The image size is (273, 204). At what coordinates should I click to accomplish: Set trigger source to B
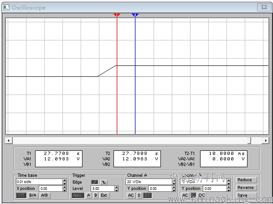point(96,195)
